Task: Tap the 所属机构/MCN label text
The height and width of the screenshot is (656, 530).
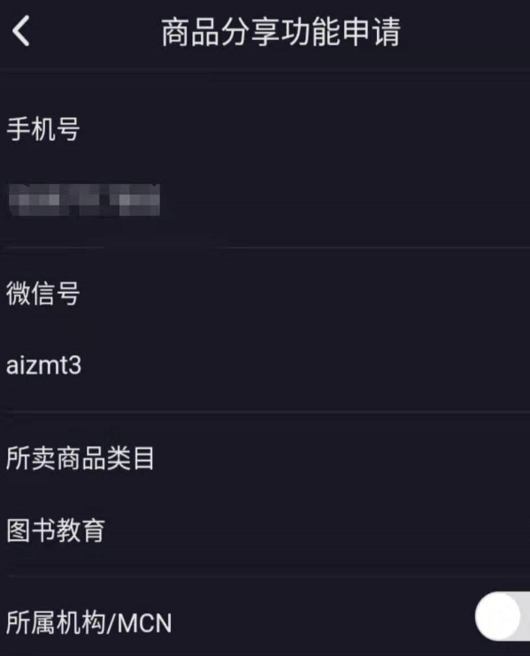Action: (88, 623)
